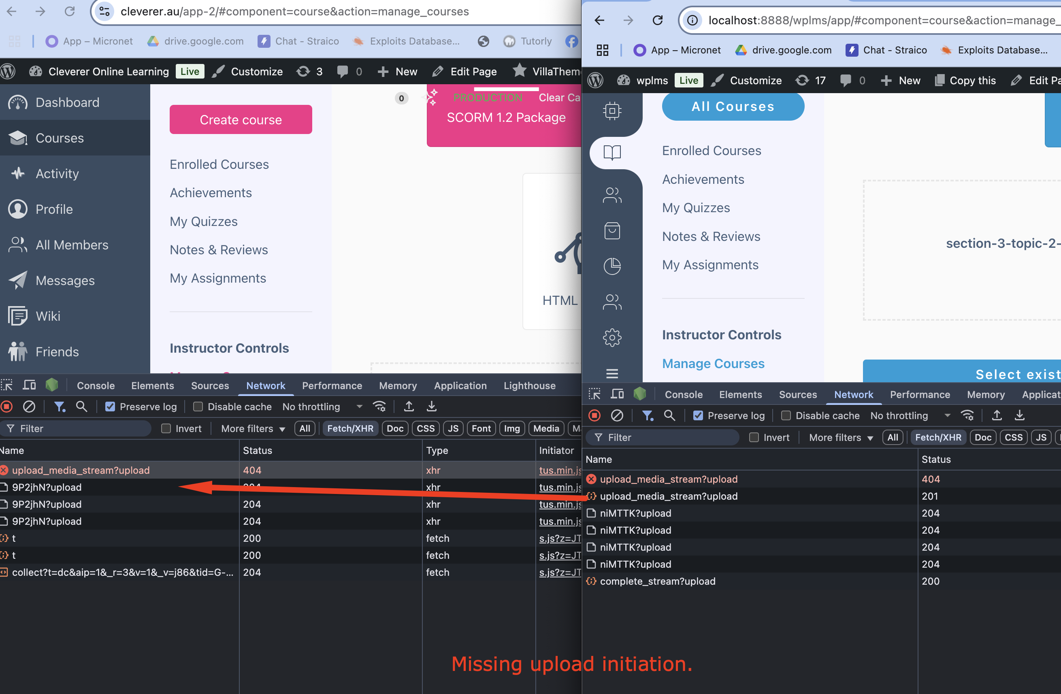Click export HAR download icon in left DevTools
This screenshot has width=1061, height=694.
[x=432, y=406]
